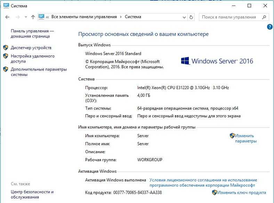This screenshot has height=203, width=274.
Task: Click 'Система' breadcrumb in address bar
Action: [x=133, y=17]
